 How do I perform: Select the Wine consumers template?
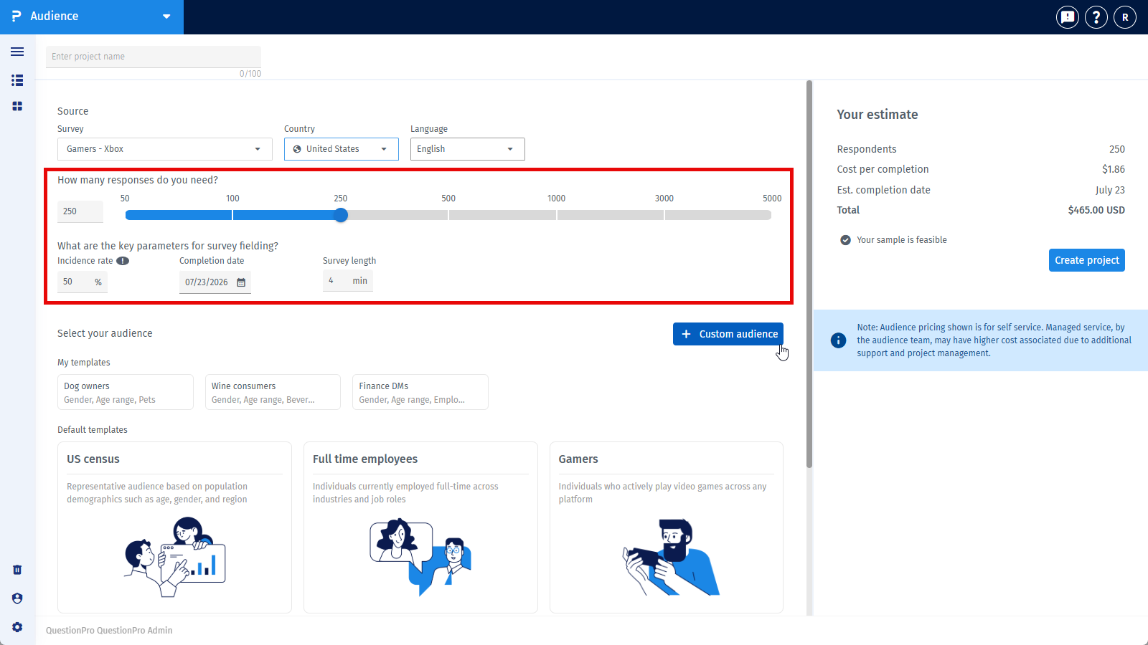tap(273, 392)
